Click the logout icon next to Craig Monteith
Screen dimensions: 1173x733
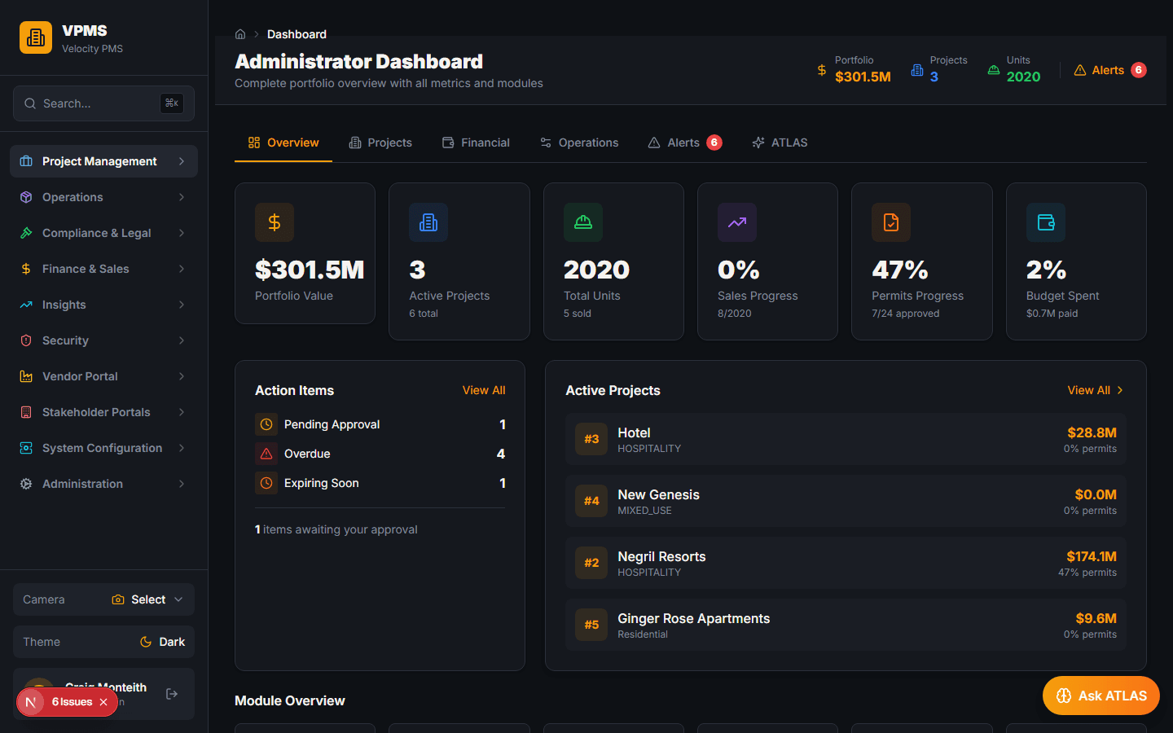click(x=171, y=693)
